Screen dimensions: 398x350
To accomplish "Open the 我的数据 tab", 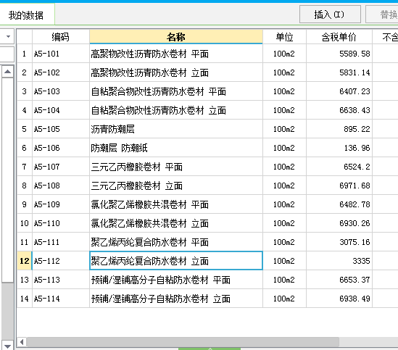I will point(26,15).
